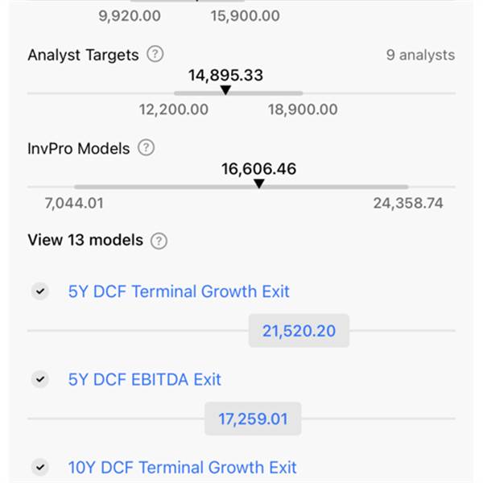Screen dimensions: 483x483
Task: Click InvPro Models maximum 24,358.74
Action: tap(408, 203)
